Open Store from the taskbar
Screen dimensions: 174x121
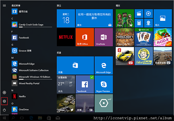pos(49,118)
